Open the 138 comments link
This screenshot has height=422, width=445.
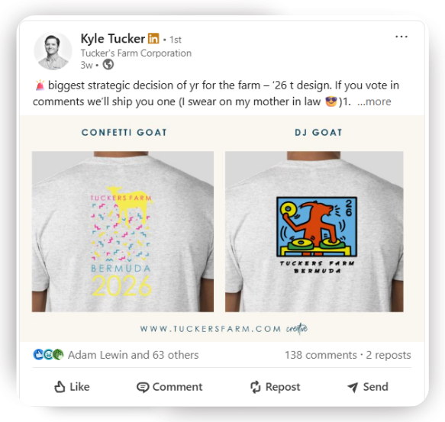click(321, 355)
